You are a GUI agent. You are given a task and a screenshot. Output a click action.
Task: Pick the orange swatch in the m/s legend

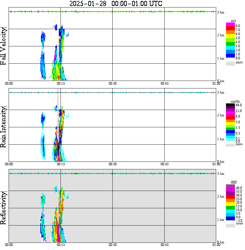pos(230,32)
